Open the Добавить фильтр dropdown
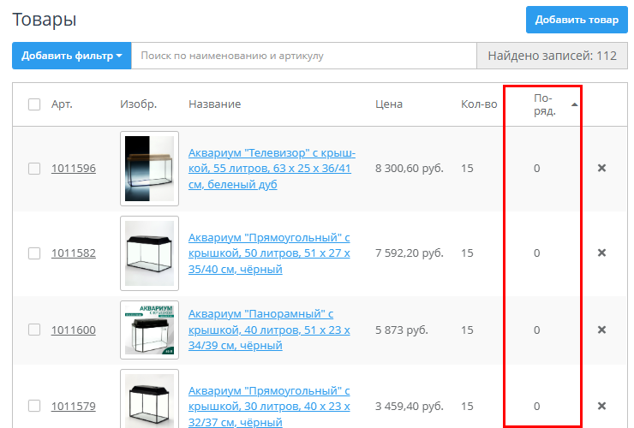This screenshot has height=428, width=634. point(71,56)
